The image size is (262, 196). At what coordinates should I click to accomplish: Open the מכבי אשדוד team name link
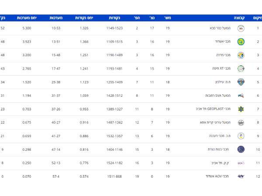click(223, 42)
